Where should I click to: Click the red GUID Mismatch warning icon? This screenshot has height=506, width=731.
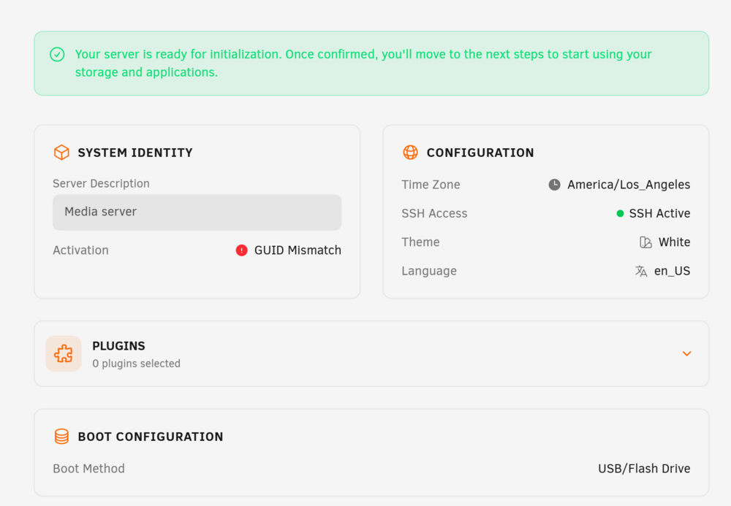point(241,250)
